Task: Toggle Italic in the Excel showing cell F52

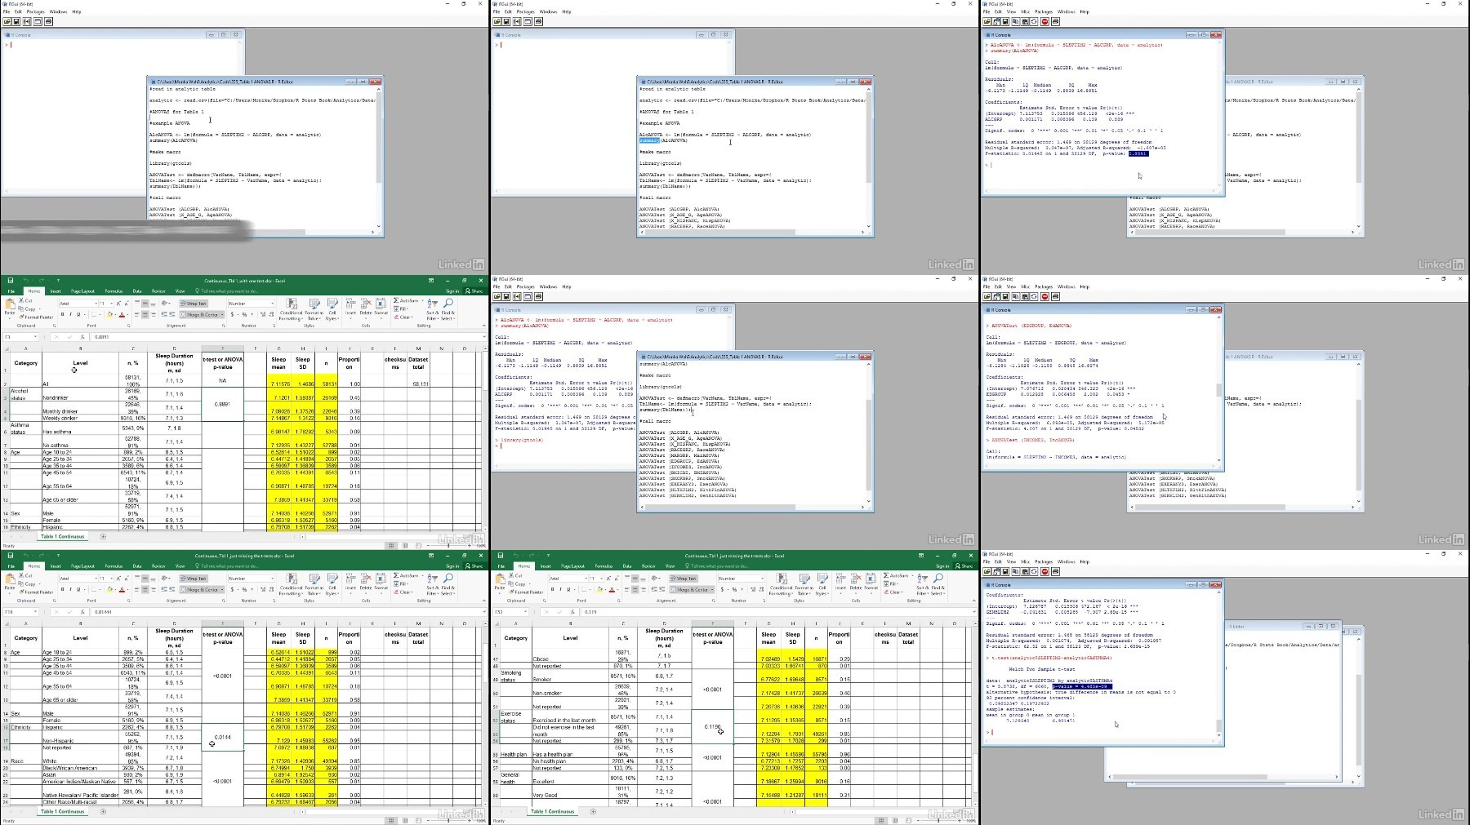Action: (562, 589)
